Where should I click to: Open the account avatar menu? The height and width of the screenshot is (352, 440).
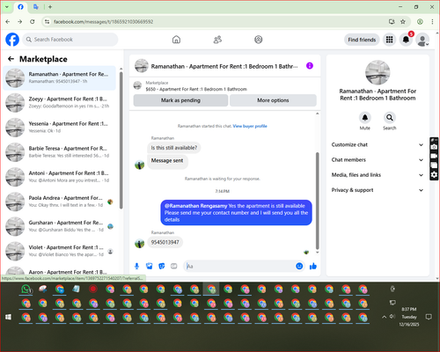pyautogui.click(x=422, y=40)
